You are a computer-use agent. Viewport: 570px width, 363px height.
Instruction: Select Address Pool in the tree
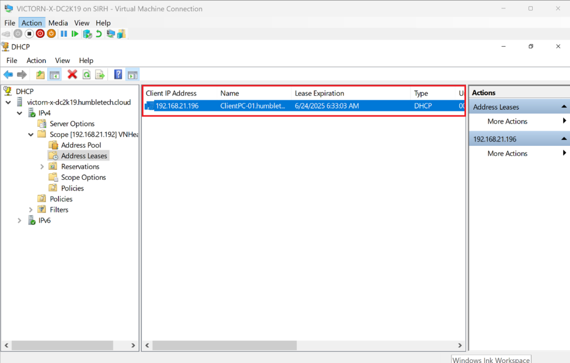81,145
